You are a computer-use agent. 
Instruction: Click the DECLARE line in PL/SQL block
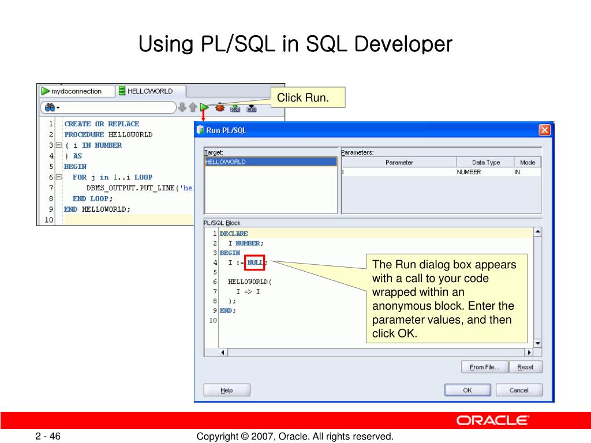[x=233, y=234]
